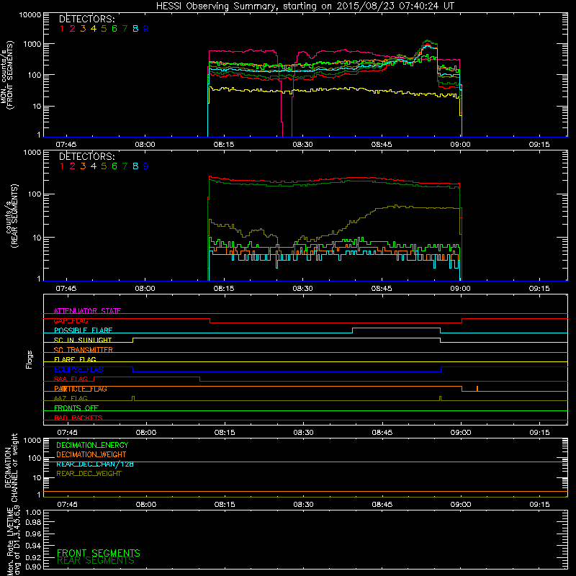Click the raised red SAA_FLAG step segment
The width and height of the screenshot is (576, 576).
147,377
